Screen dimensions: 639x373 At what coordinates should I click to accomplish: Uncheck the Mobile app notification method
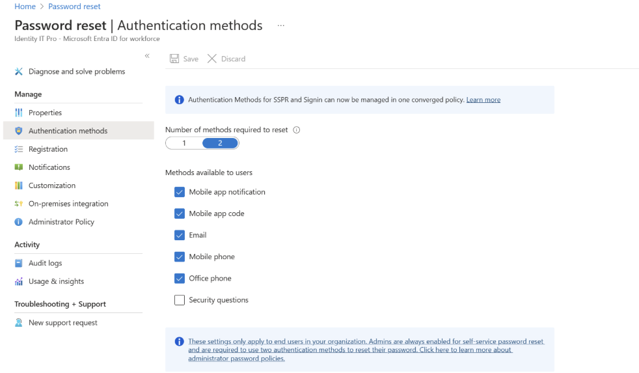click(x=180, y=192)
